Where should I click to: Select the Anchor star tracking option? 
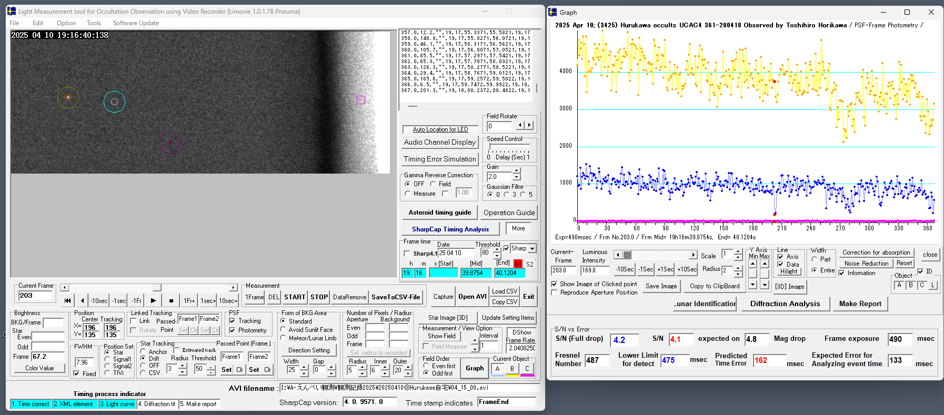pos(143,351)
